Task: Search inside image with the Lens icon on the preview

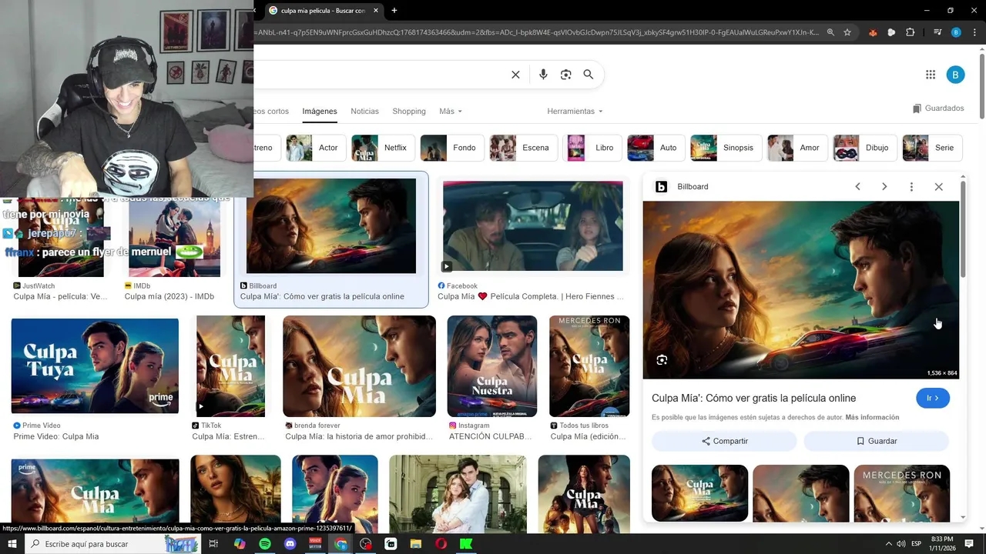Action: (662, 360)
